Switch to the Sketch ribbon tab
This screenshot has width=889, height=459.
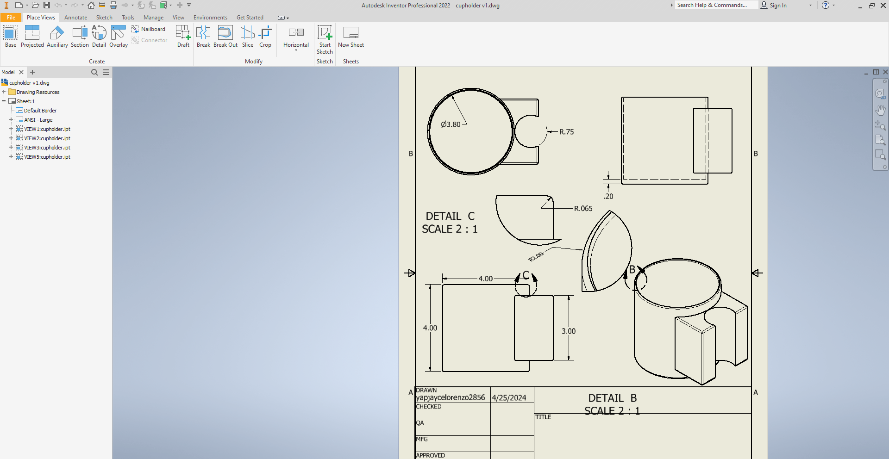pos(104,18)
